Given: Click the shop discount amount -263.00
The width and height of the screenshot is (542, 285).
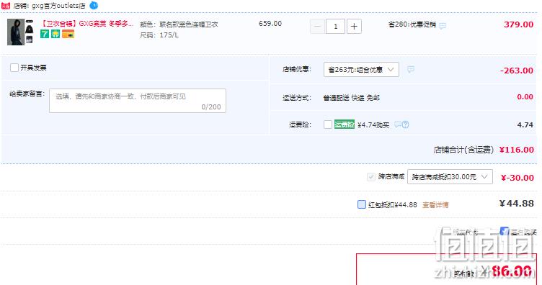Looking at the screenshot, I should point(517,71).
